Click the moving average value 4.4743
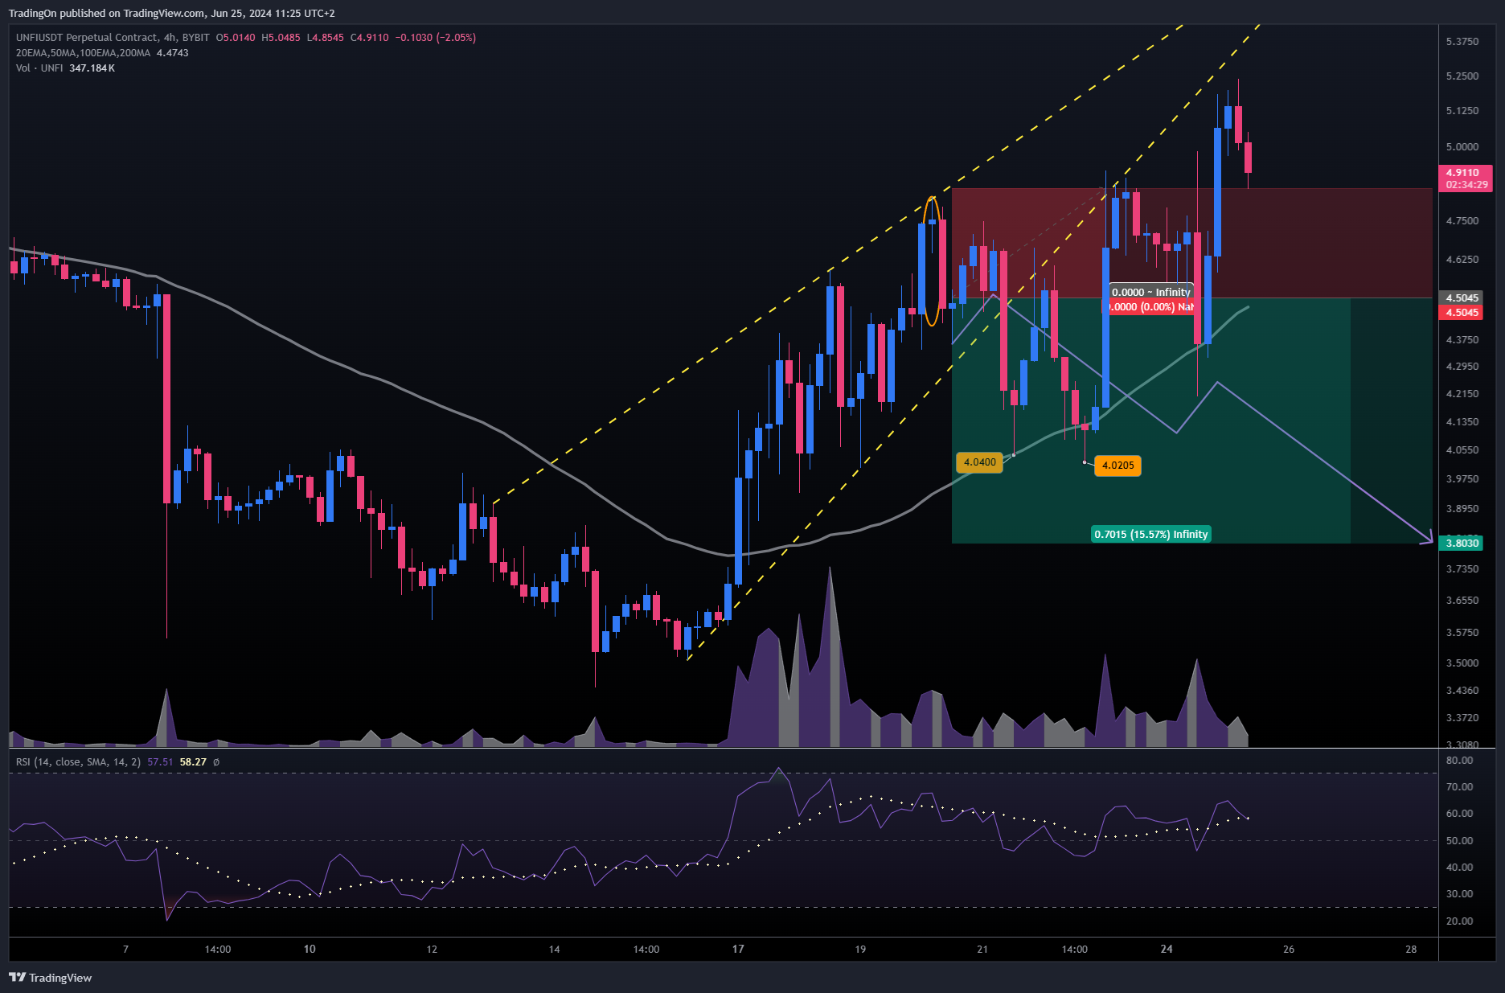Viewport: 1505px width, 993px height. [172, 52]
